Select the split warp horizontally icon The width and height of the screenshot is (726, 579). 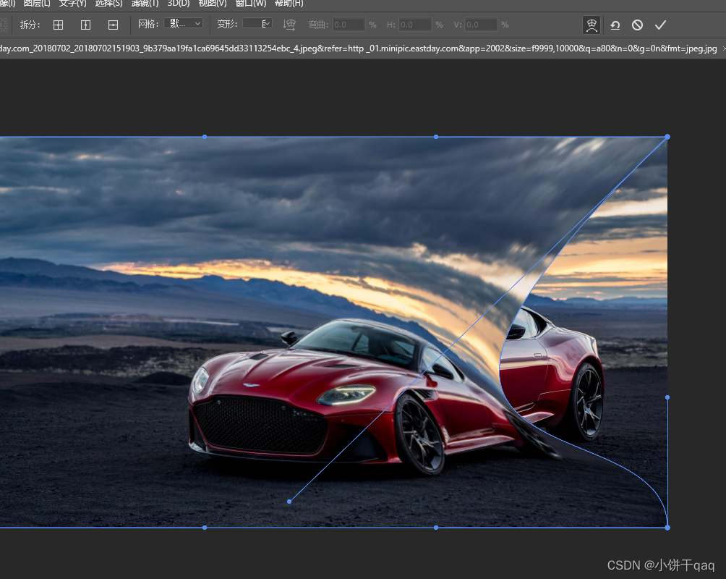pyautogui.click(x=113, y=25)
